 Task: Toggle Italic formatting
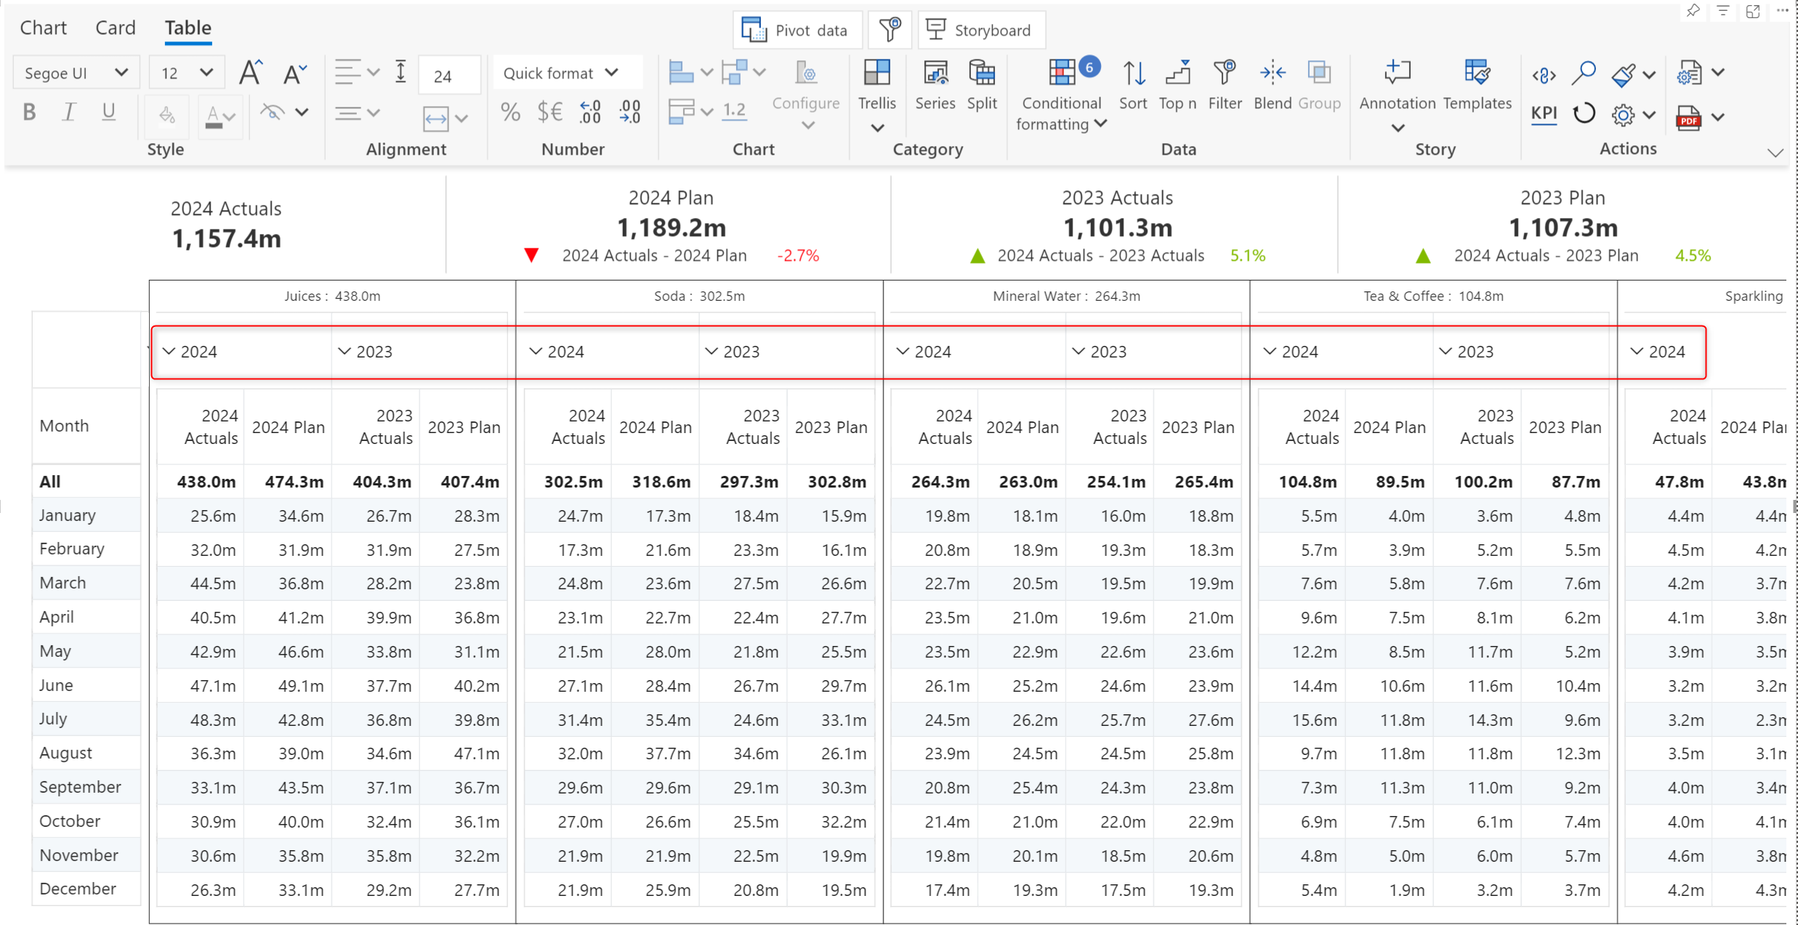coord(69,113)
